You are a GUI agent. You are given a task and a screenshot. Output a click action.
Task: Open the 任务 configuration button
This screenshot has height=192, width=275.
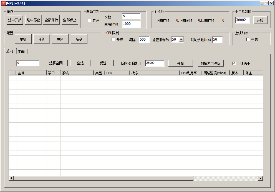[x=41, y=39]
